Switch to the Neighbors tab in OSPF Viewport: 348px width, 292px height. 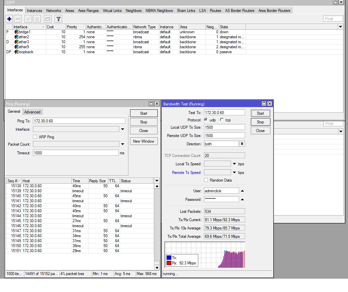[x=133, y=11]
